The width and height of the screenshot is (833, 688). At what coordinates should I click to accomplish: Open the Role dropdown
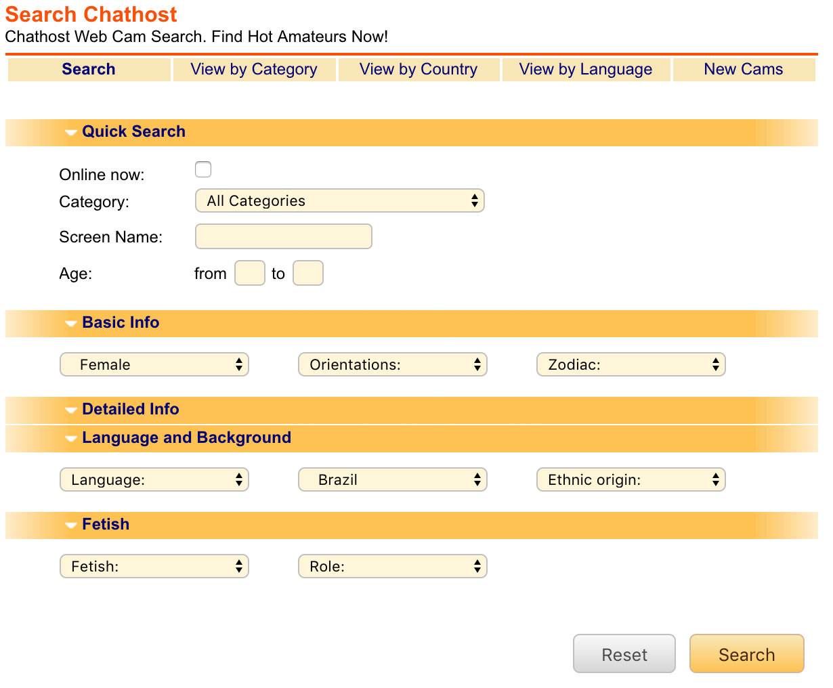pyautogui.click(x=393, y=566)
